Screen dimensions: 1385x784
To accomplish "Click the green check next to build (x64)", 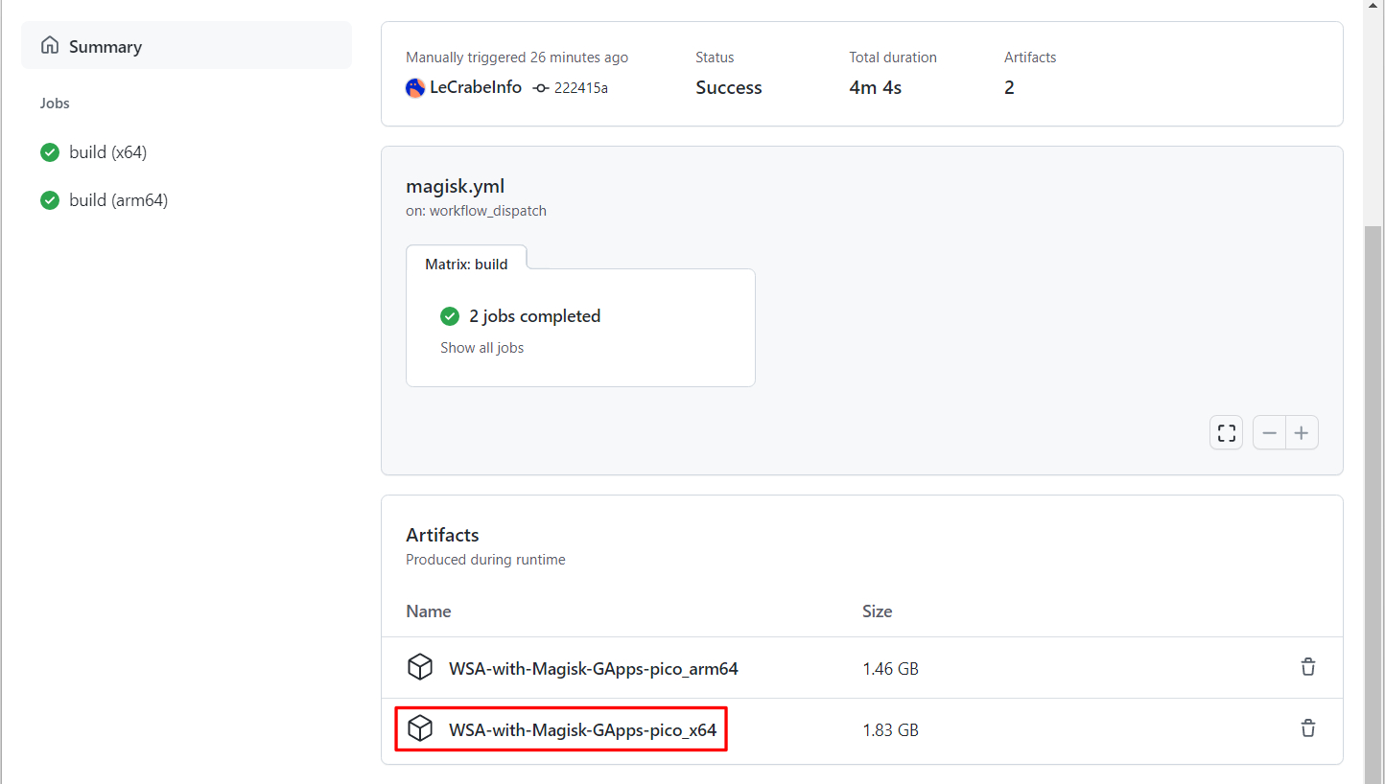I will tap(50, 152).
